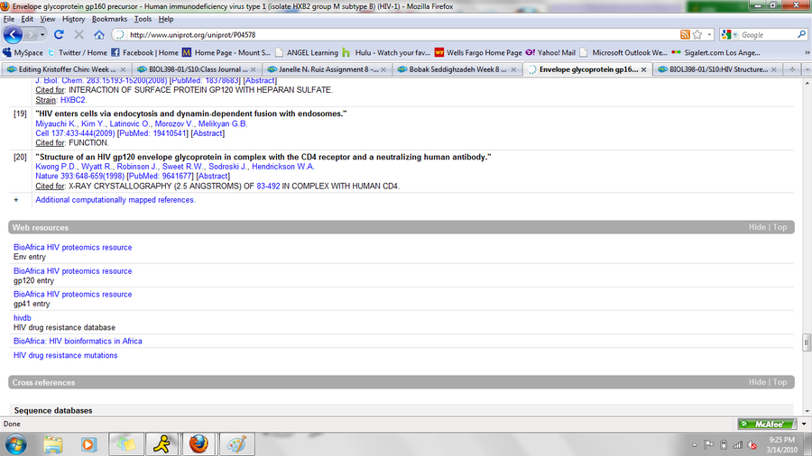Bookmark the page with the star icon
This screenshot has width=812, height=456.
pos(697,34)
